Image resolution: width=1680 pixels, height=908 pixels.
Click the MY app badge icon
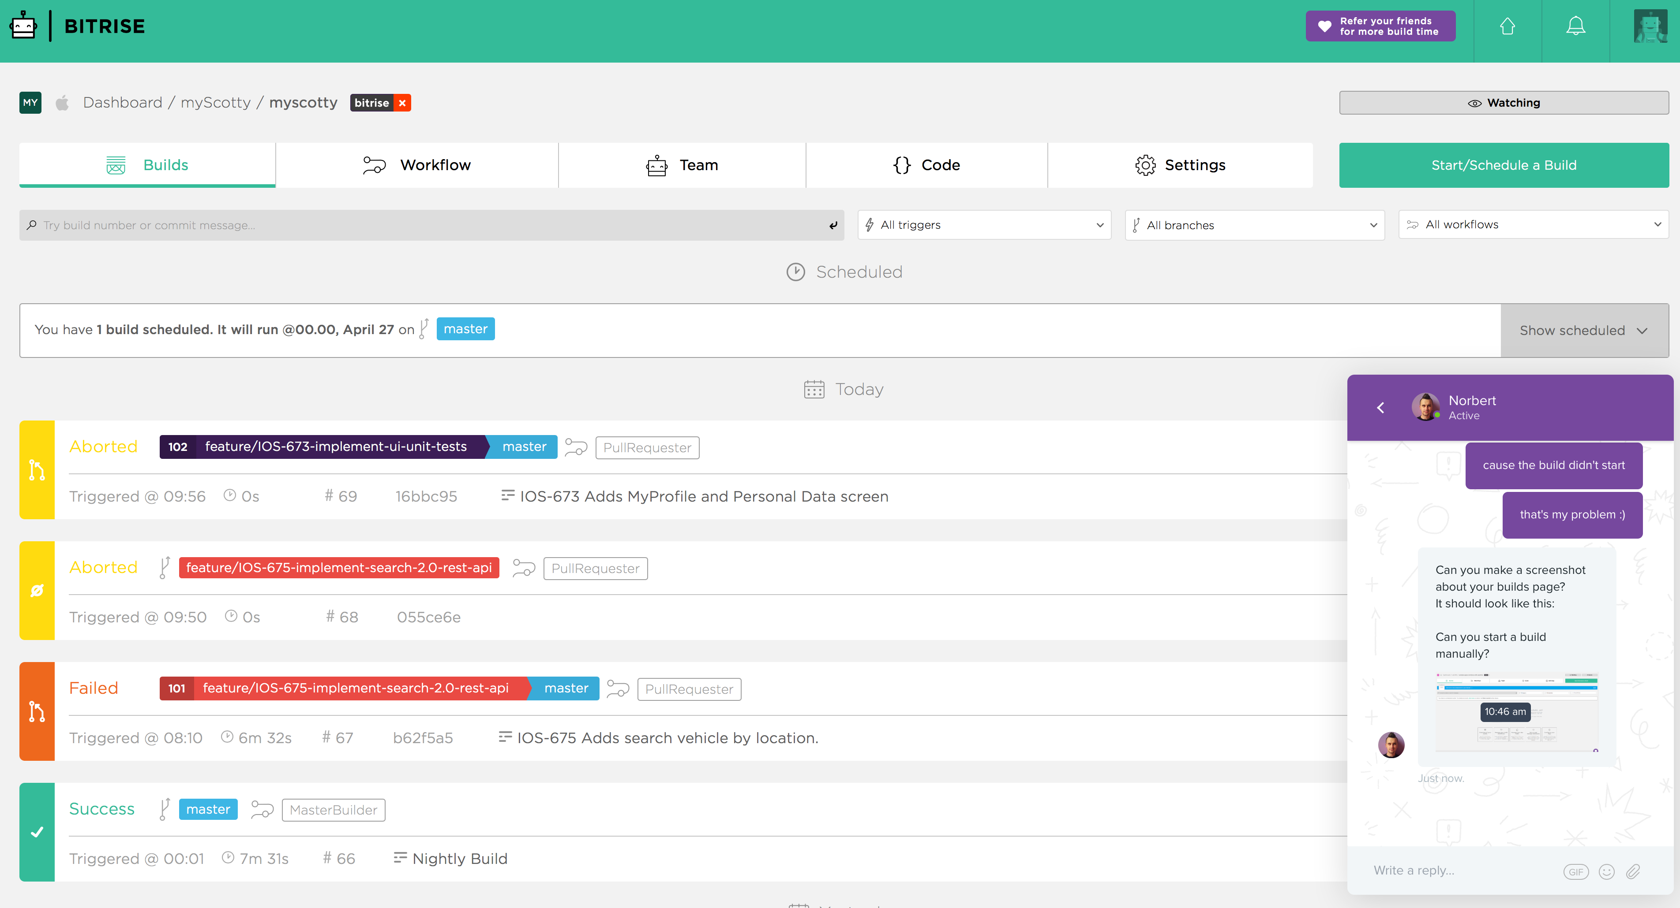click(30, 102)
